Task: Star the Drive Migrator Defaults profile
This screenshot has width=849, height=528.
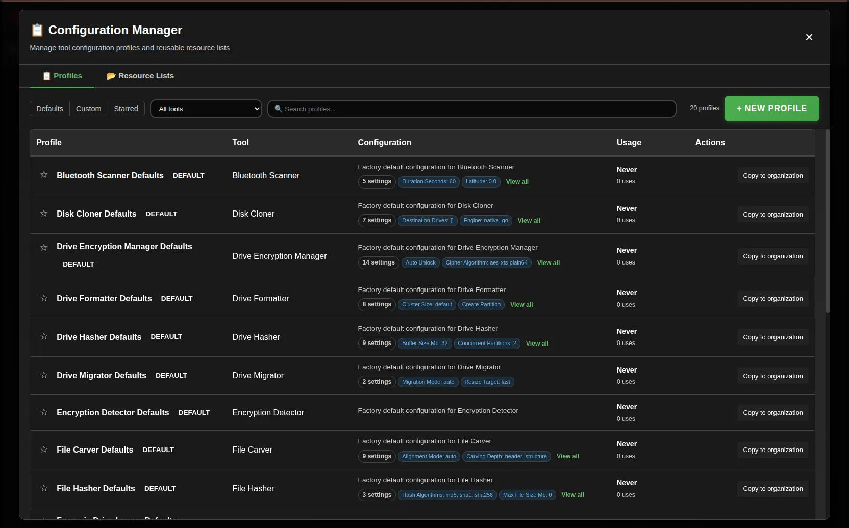Action: tap(44, 375)
